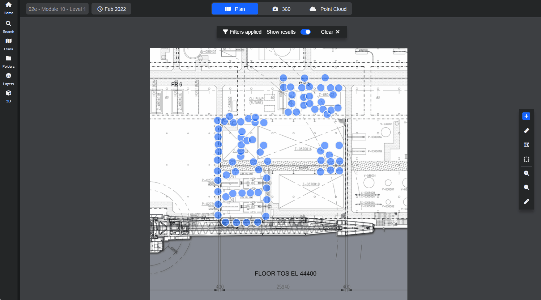The width and height of the screenshot is (541, 300).
Task: Go to Home in the sidebar
Action: pos(8,8)
